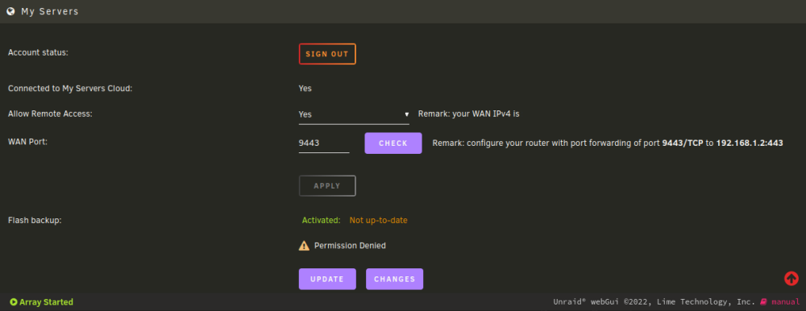The image size is (806, 311).
Task: Click the Lime Technology copyright text
Action: coord(654,302)
